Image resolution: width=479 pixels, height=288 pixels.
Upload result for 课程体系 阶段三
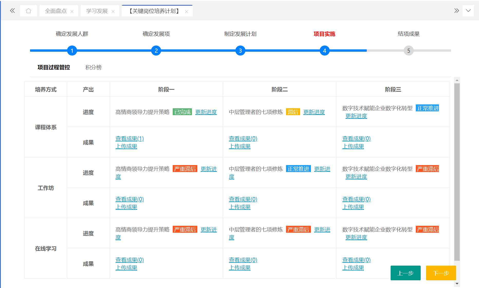[x=353, y=146]
